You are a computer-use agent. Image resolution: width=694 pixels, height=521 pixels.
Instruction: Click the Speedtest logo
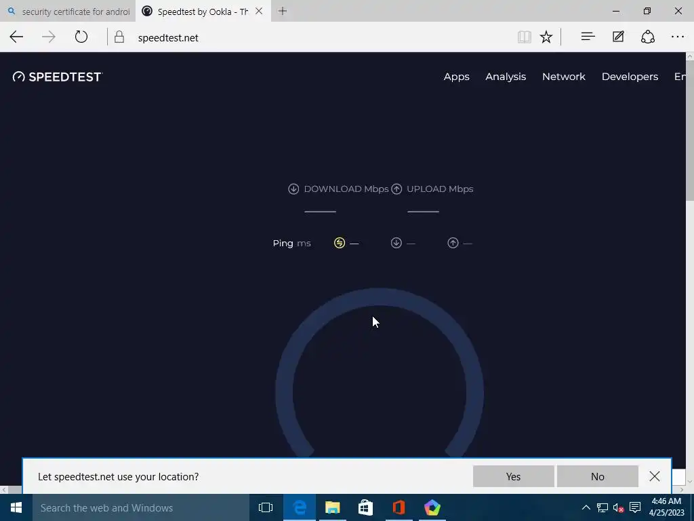click(x=58, y=77)
